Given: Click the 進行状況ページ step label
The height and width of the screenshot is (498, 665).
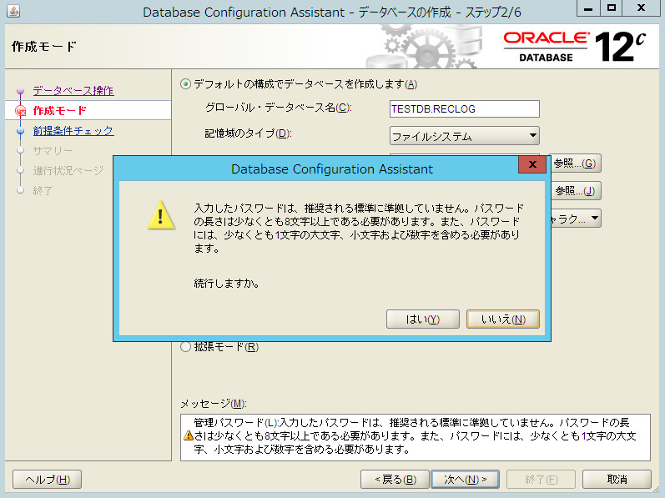Looking at the screenshot, I should coord(68,170).
